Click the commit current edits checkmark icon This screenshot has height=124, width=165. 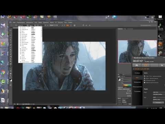click(x=87, y=25)
